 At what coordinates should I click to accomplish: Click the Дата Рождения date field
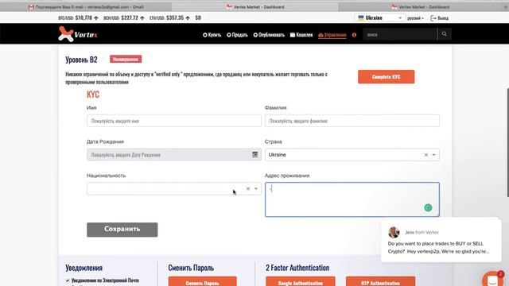(x=173, y=155)
